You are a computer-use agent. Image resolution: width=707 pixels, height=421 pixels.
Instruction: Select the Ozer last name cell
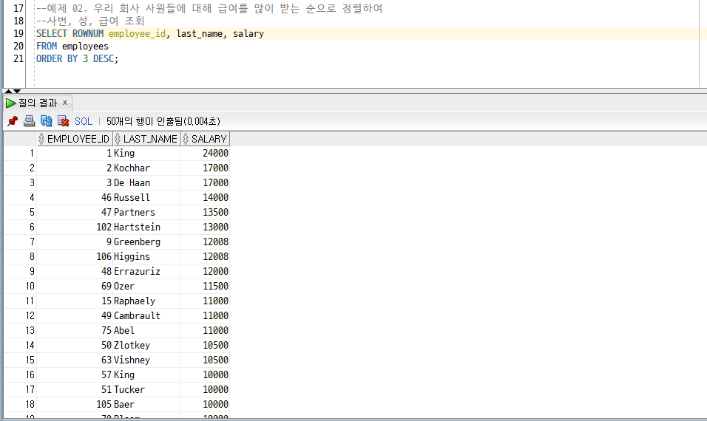(x=146, y=287)
